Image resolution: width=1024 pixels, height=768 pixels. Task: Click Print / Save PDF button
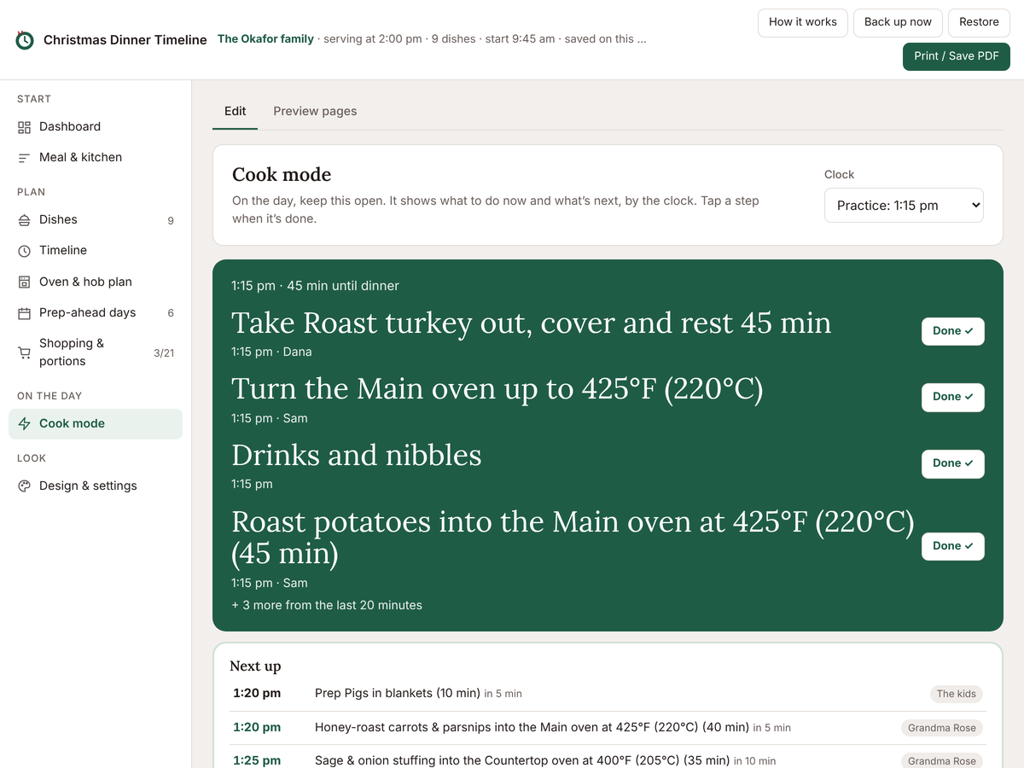click(957, 56)
